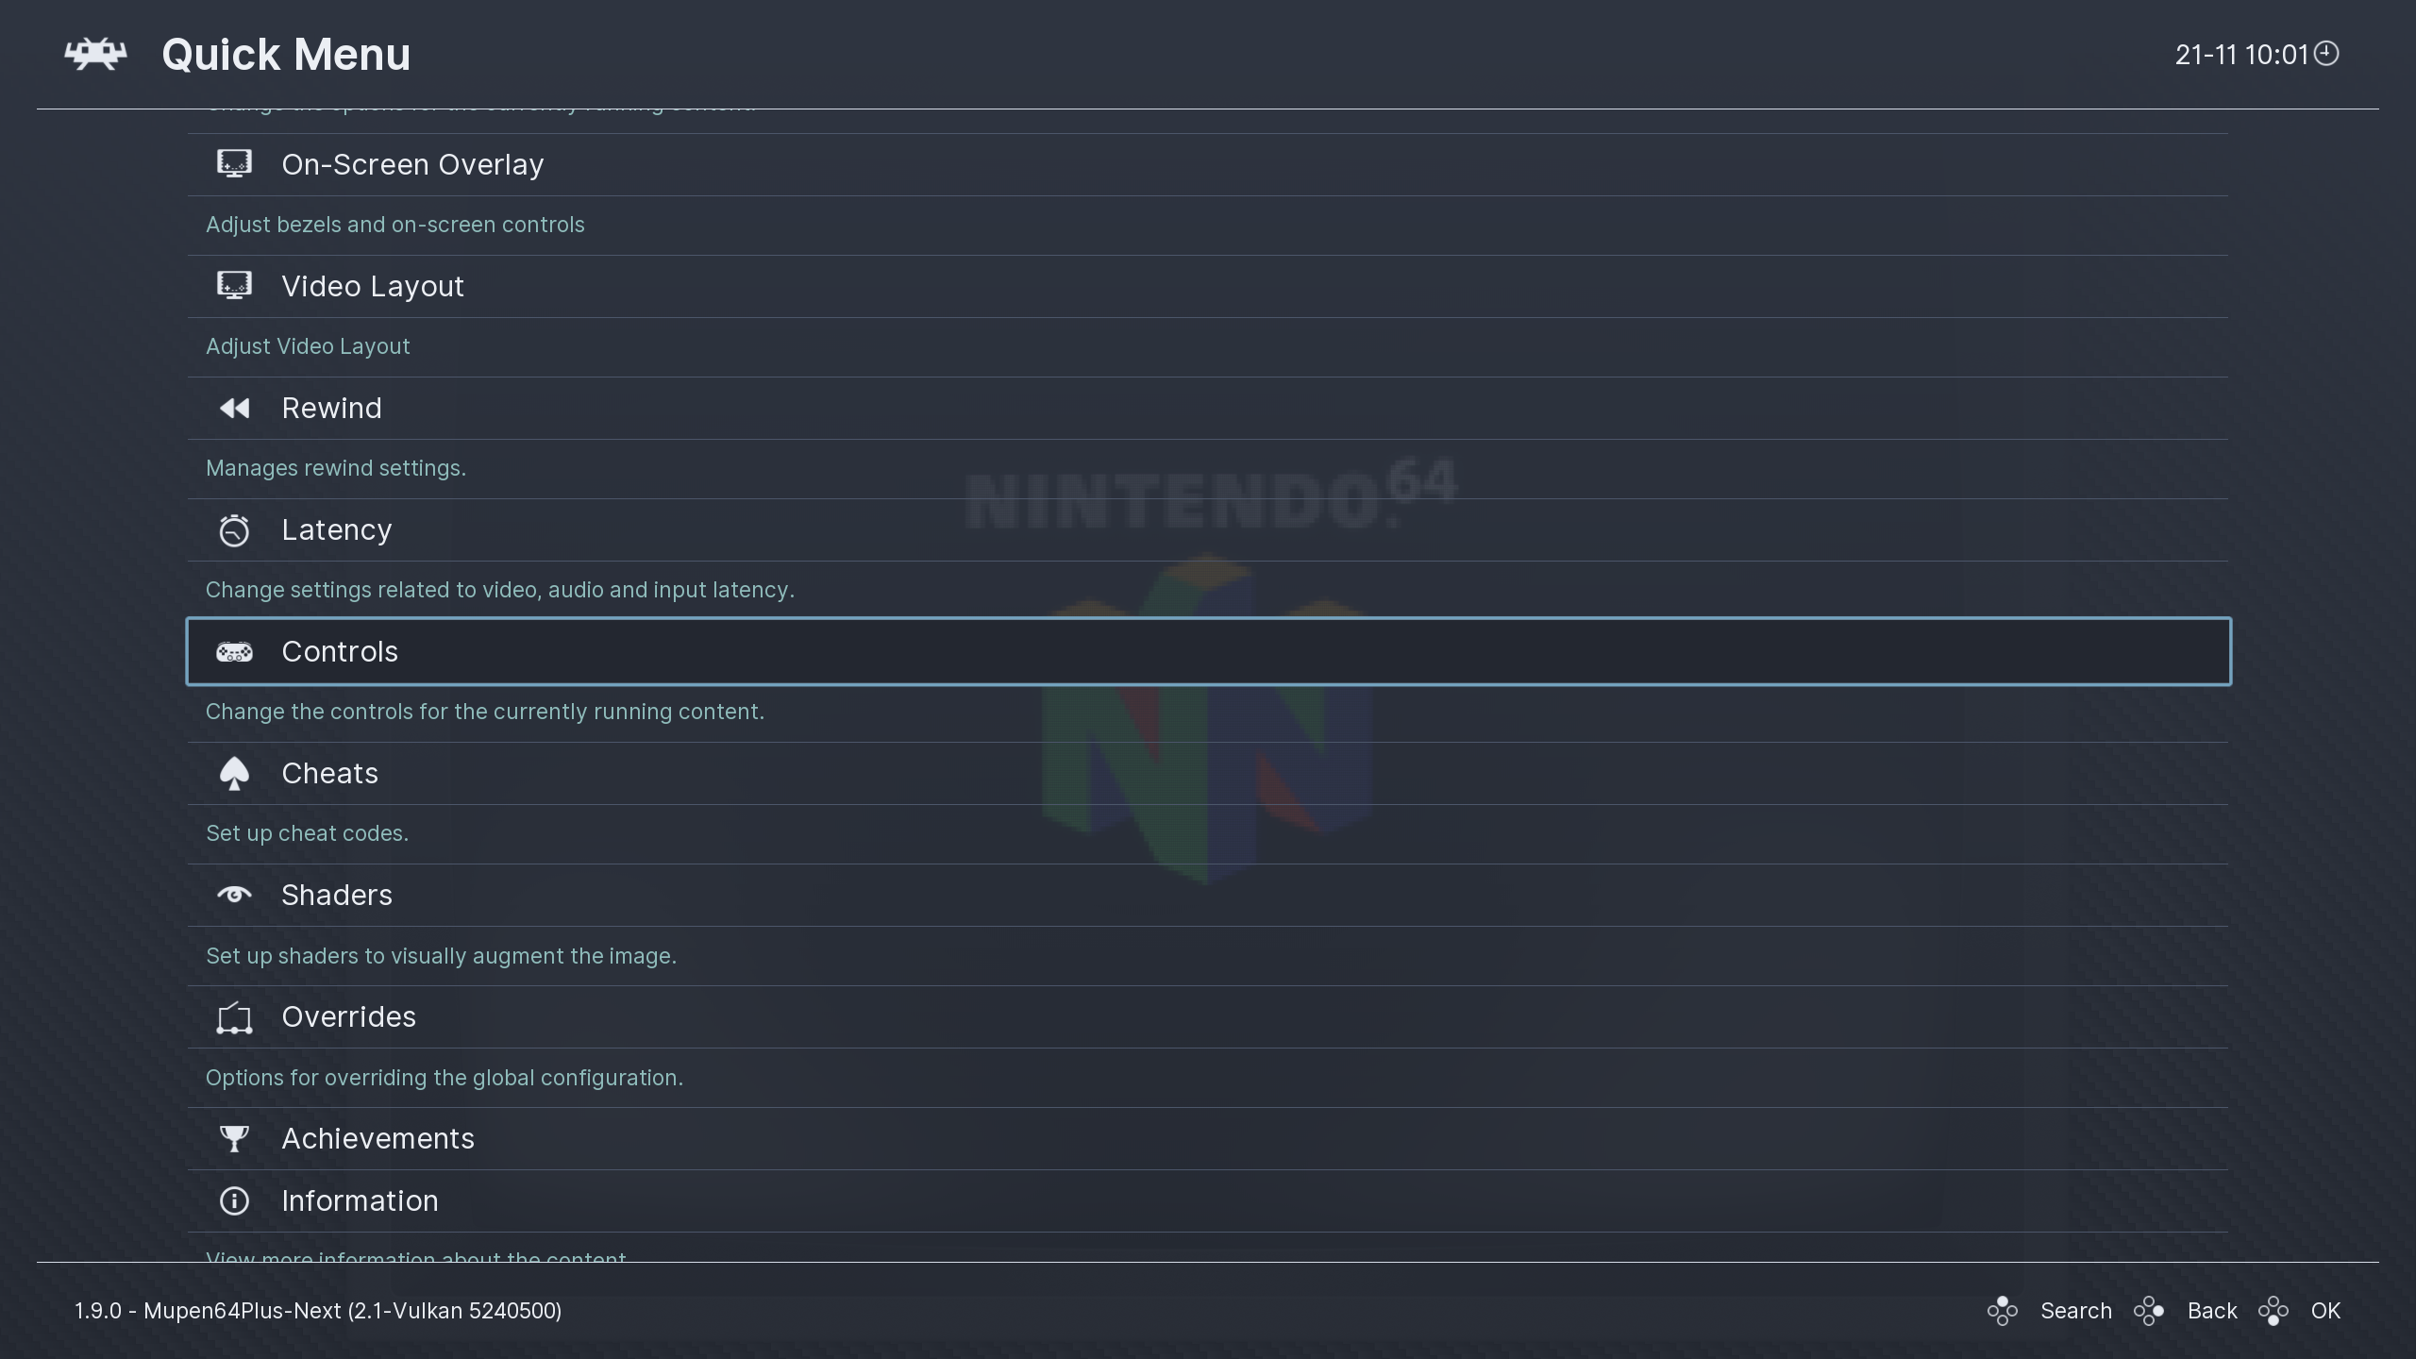Image resolution: width=2416 pixels, height=1359 pixels.
Task: Click 'Change the controls for the currently running content.'
Action: [x=485, y=712]
